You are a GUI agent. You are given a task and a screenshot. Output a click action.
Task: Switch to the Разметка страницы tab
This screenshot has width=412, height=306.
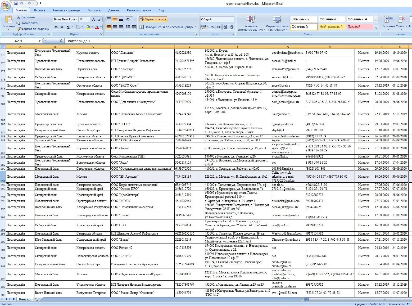pyautogui.click(x=66, y=10)
